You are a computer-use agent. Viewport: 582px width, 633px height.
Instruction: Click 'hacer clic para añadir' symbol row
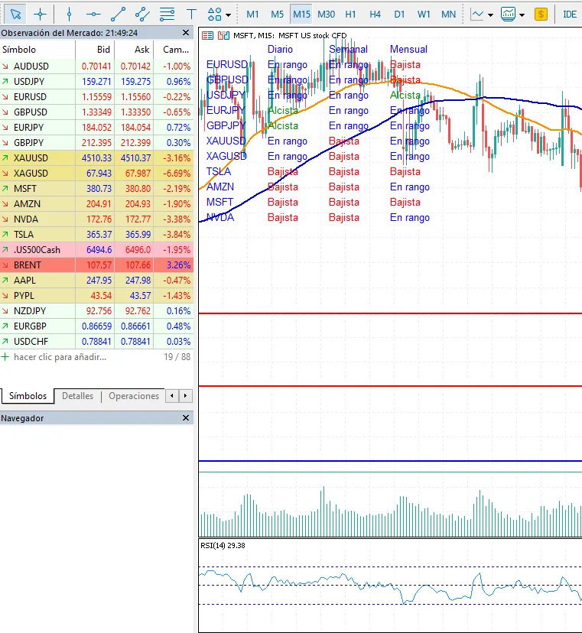96,357
